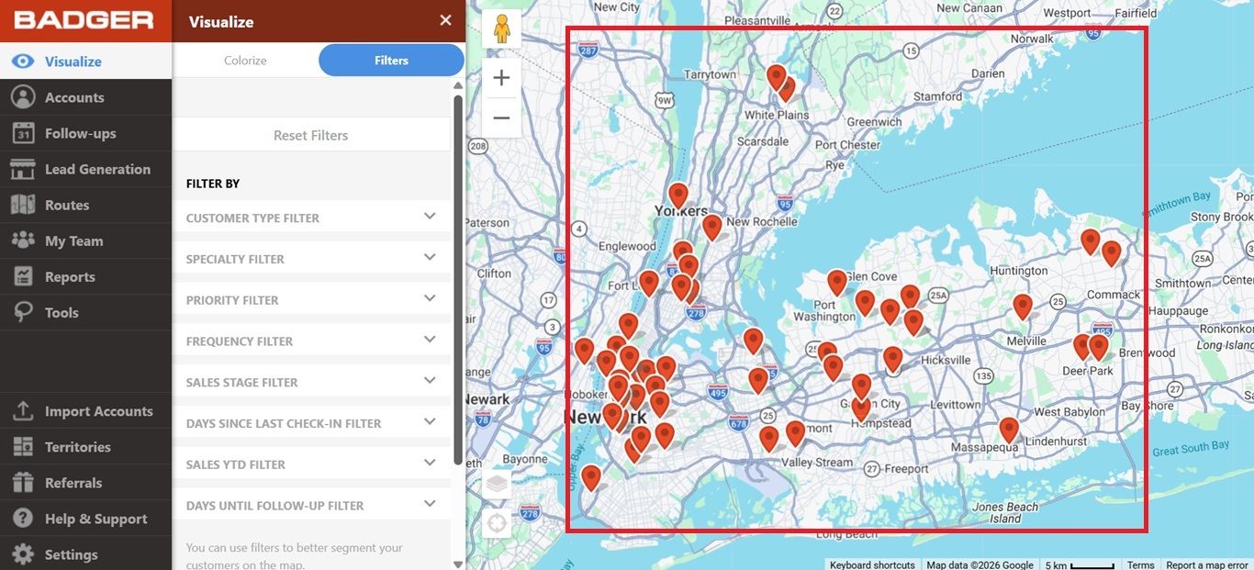Click the Badger logo

click(84, 20)
